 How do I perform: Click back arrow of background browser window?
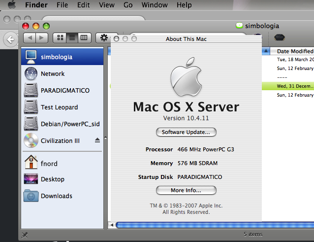(x=11, y=39)
